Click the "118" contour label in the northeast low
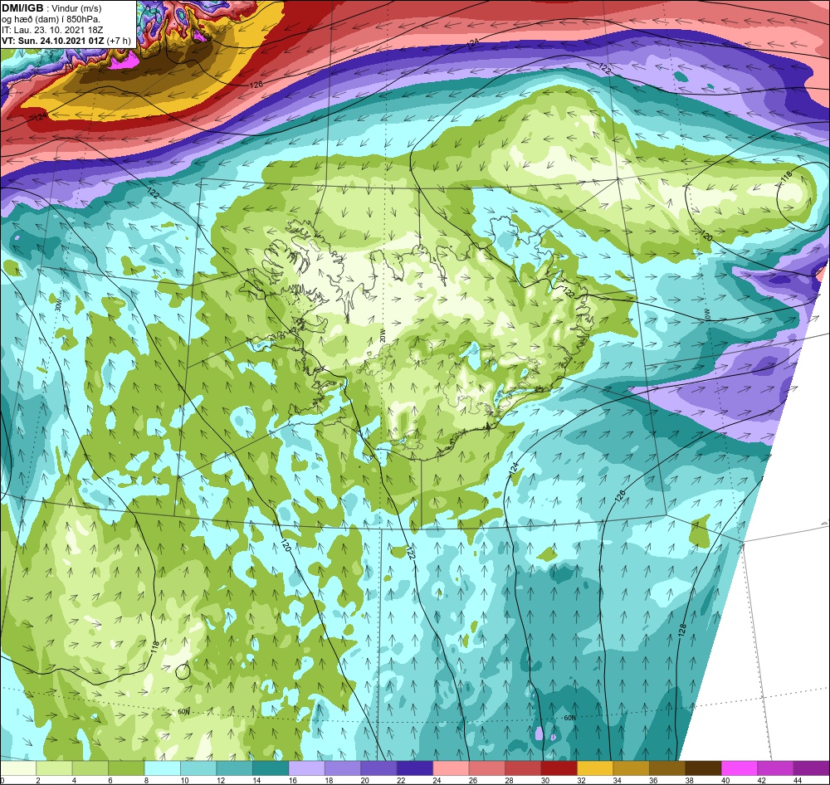This screenshot has height=785, width=830. point(787,176)
